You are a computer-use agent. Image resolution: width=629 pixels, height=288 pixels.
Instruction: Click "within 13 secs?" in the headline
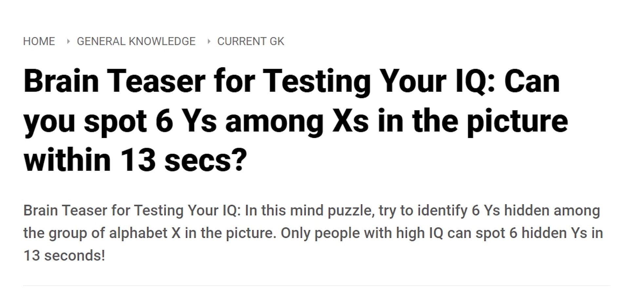tap(135, 160)
